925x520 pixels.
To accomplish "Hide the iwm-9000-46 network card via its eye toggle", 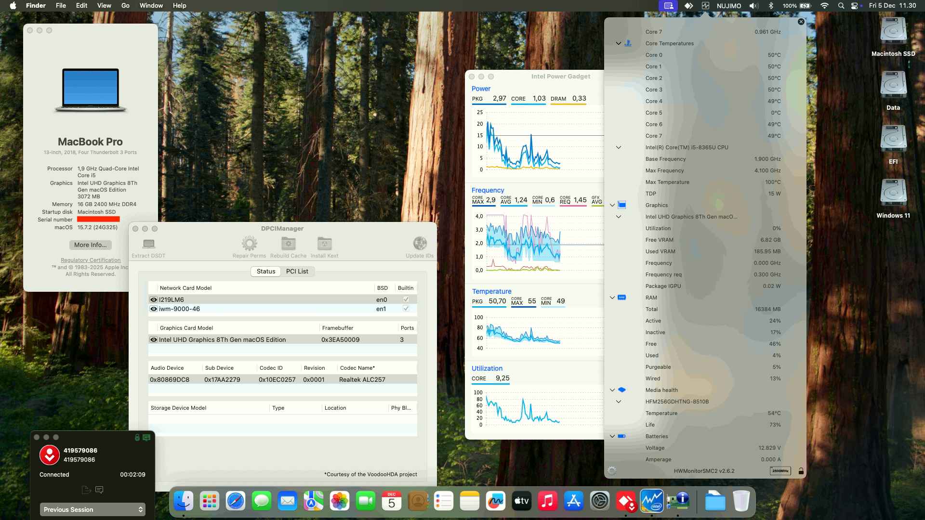I will coord(154,309).
